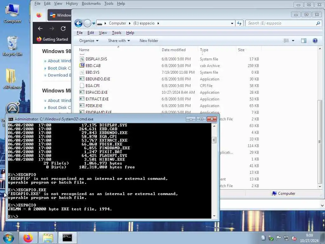Click the Explorer Back arrow button
Screen dimensions: 325x244
pos(79,23)
